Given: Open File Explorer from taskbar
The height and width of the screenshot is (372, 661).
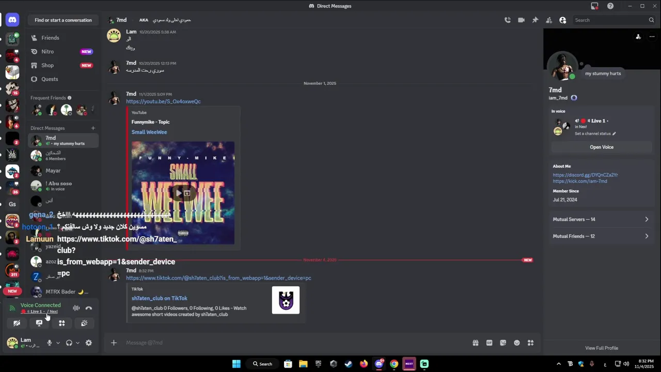Looking at the screenshot, I should [303, 364].
